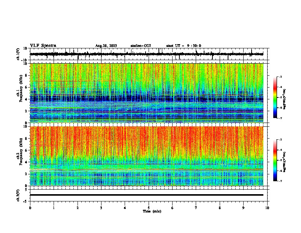301x233 pixels.
Task: Click the ch.1 Frequency (kHz) axis label
Action: click(19, 89)
